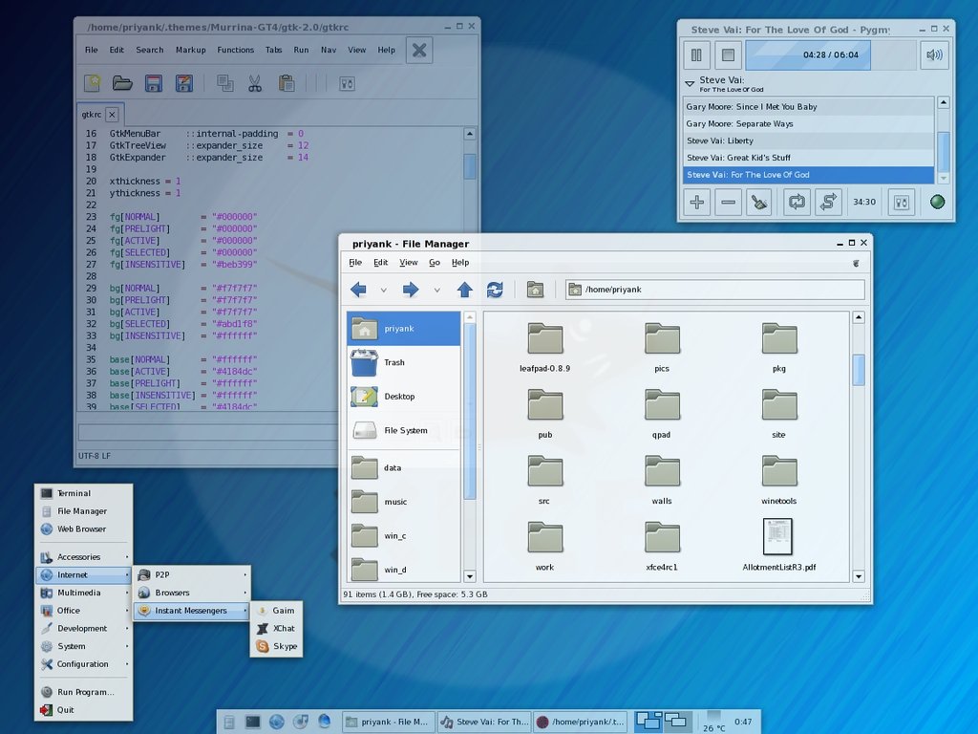The height and width of the screenshot is (734, 978).
Task: Click the large X button beside Help menu
Action: 419,50
